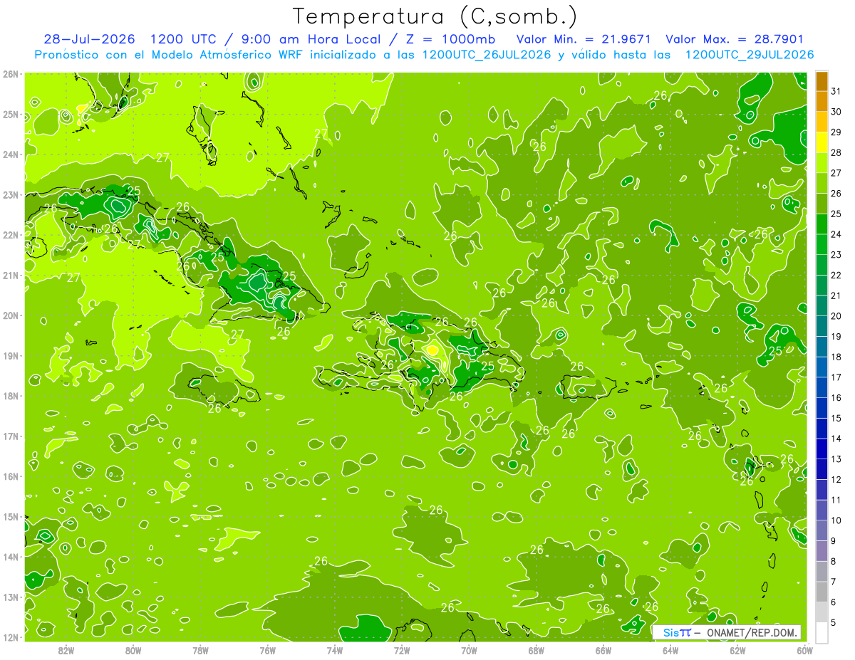
Task: Click longitude axis label '70W'
Action: [469, 650]
